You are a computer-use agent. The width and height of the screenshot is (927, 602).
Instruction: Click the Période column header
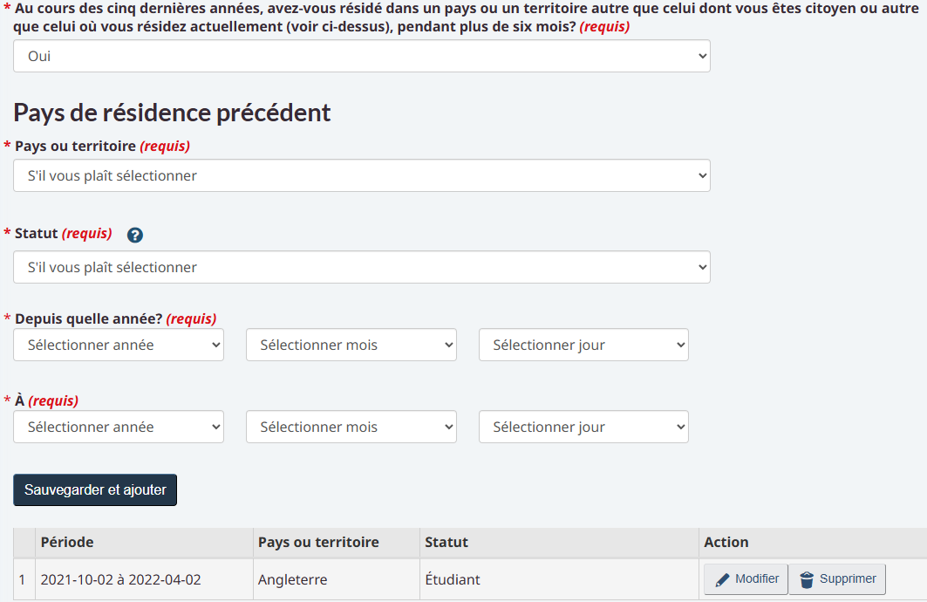(67, 542)
